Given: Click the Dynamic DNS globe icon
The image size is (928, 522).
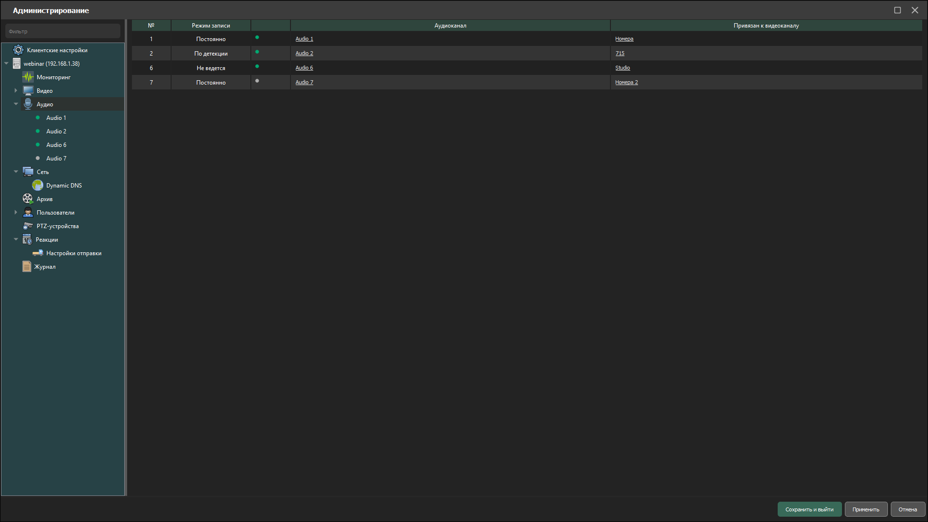Looking at the screenshot, I should 38,186.
